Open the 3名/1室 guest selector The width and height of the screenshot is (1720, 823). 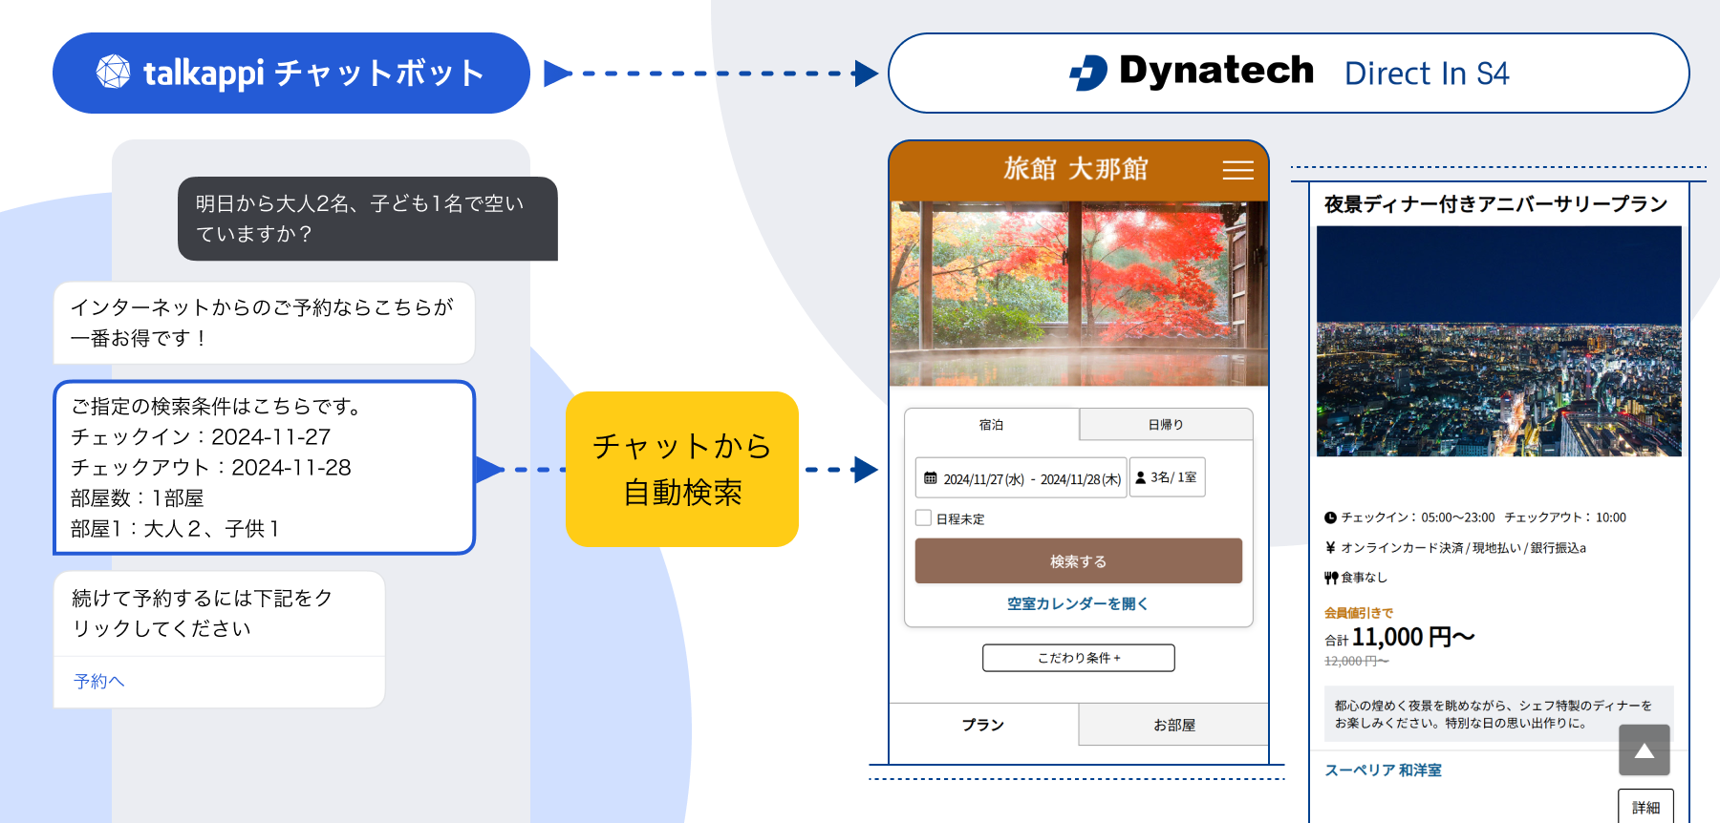[x=1167, y=477]
